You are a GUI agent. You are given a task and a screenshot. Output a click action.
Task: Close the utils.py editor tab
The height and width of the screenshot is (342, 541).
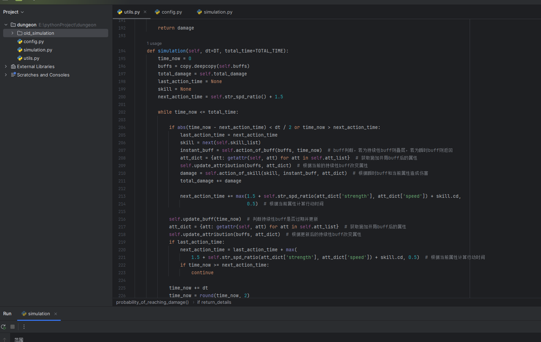pyautogui.click(x=145, y=12)
